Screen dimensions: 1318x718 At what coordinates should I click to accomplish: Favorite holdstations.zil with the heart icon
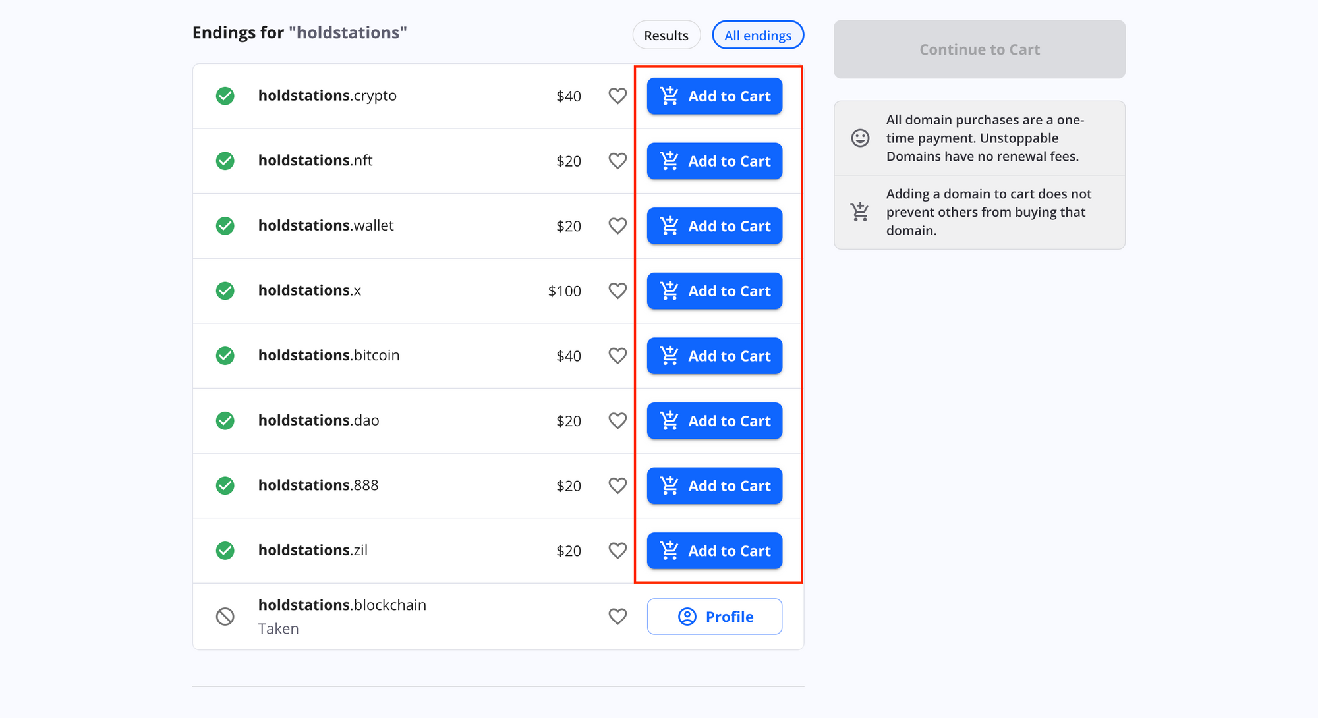pyautogui.click(x=617, y=550)
